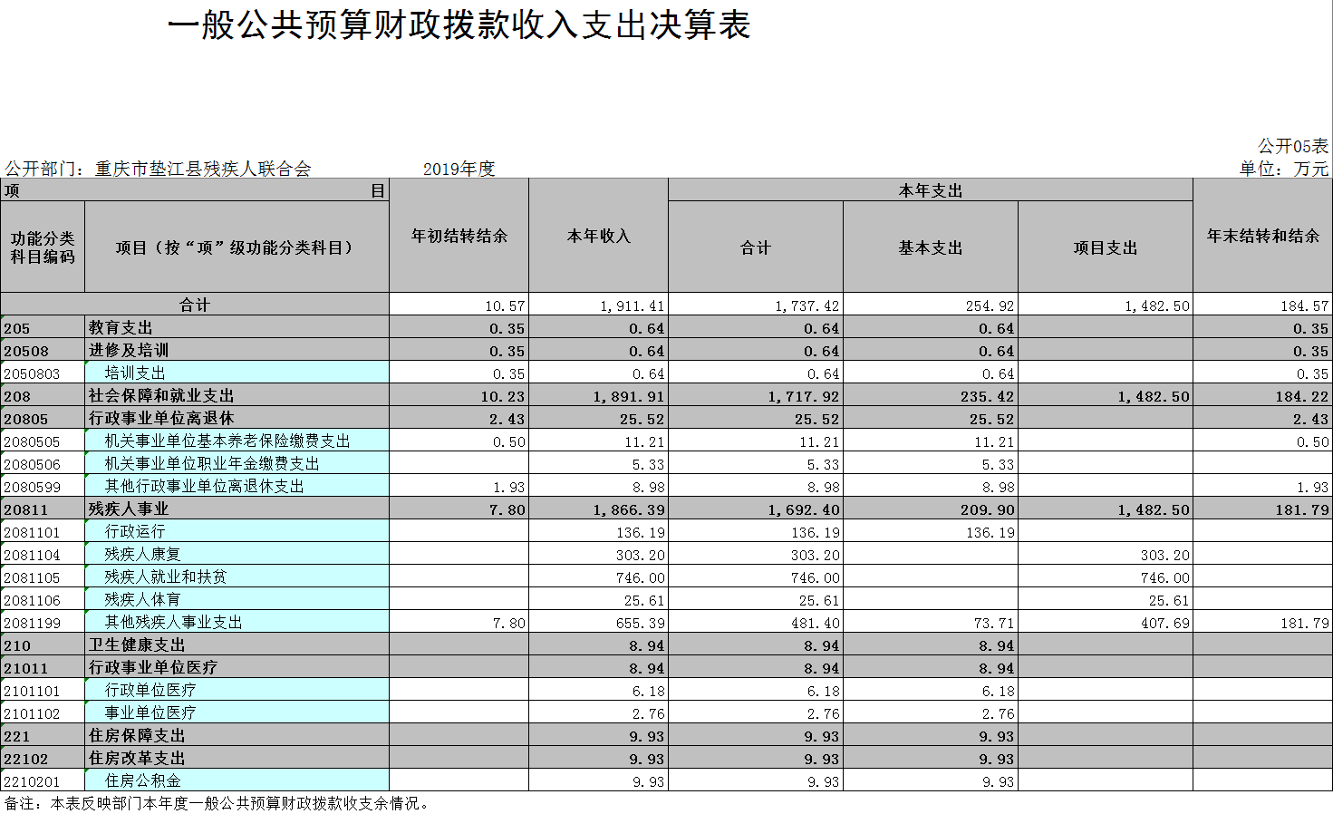The height and width of the screenshot is (814, 1333).
Task: Select the 备注 footnote text
Action: [217, 803]
